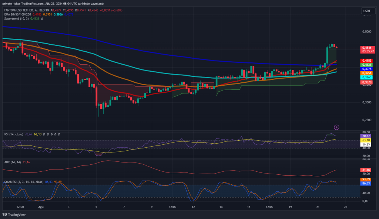
Task: Click the cyan 0,3866 EMA price tag
Action: (367, 78)
